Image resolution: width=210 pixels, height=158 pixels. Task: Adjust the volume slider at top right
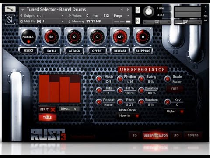tap(188, 22)
